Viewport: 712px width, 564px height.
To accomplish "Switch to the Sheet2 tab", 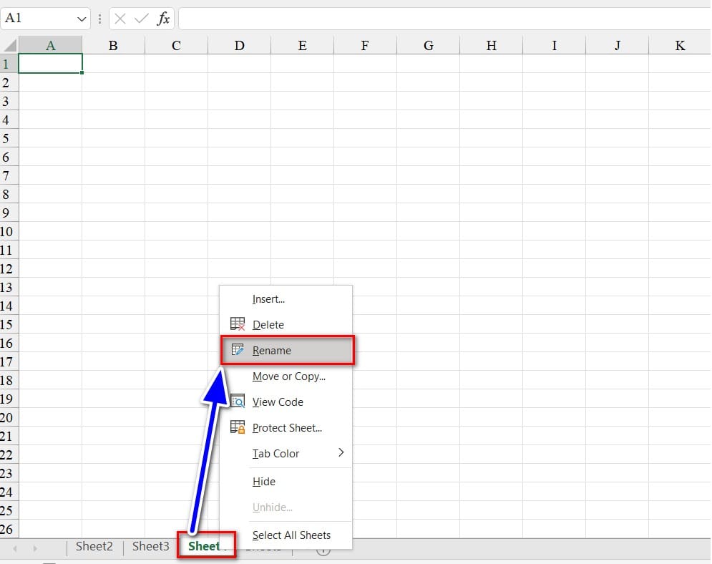I will (94, 547).
